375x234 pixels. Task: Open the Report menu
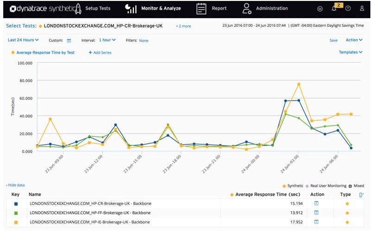pos(219,8)
